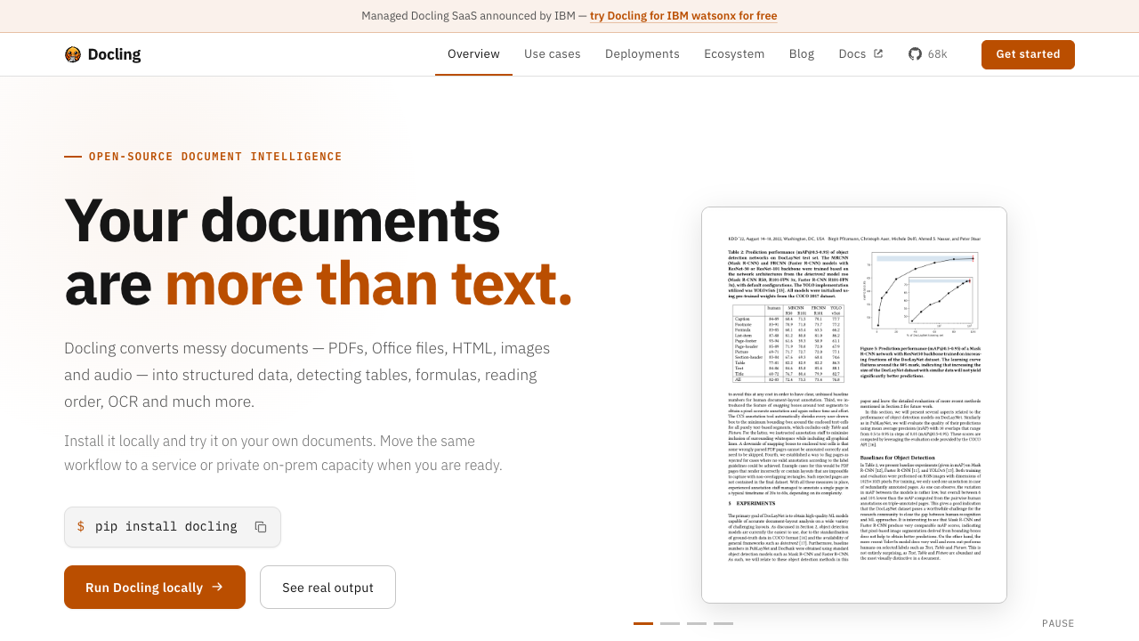
Task: Visit the Blog page
Action: 802,54
